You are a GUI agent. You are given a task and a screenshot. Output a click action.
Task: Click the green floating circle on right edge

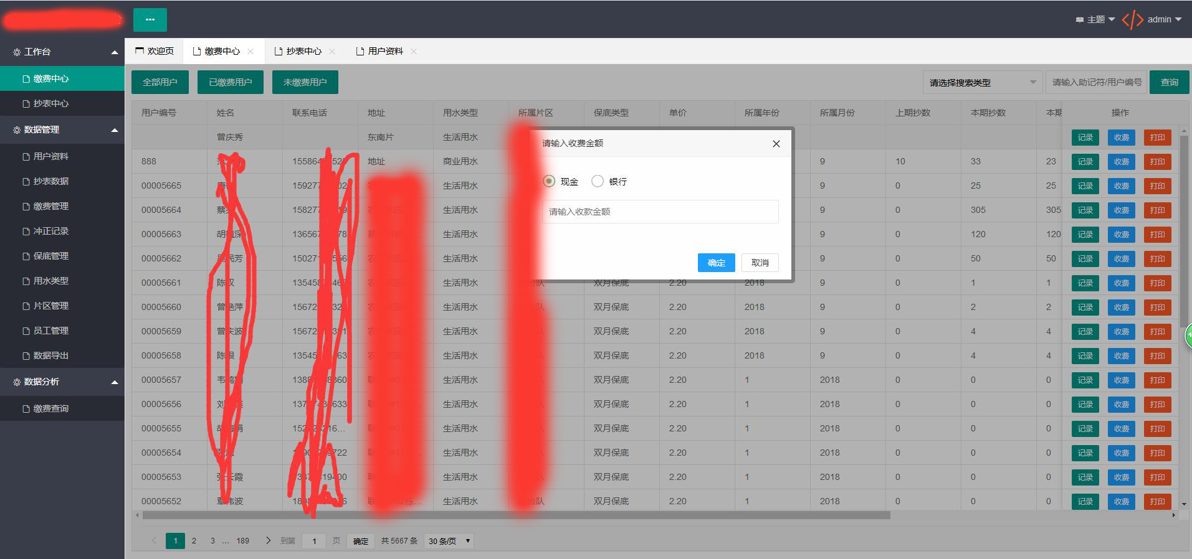1188,336
